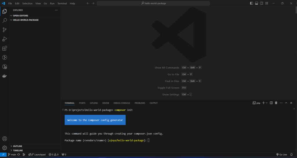Kill terminal with the trash icon
This screenshot has height=158, width=297.
(x=276, y=103)
